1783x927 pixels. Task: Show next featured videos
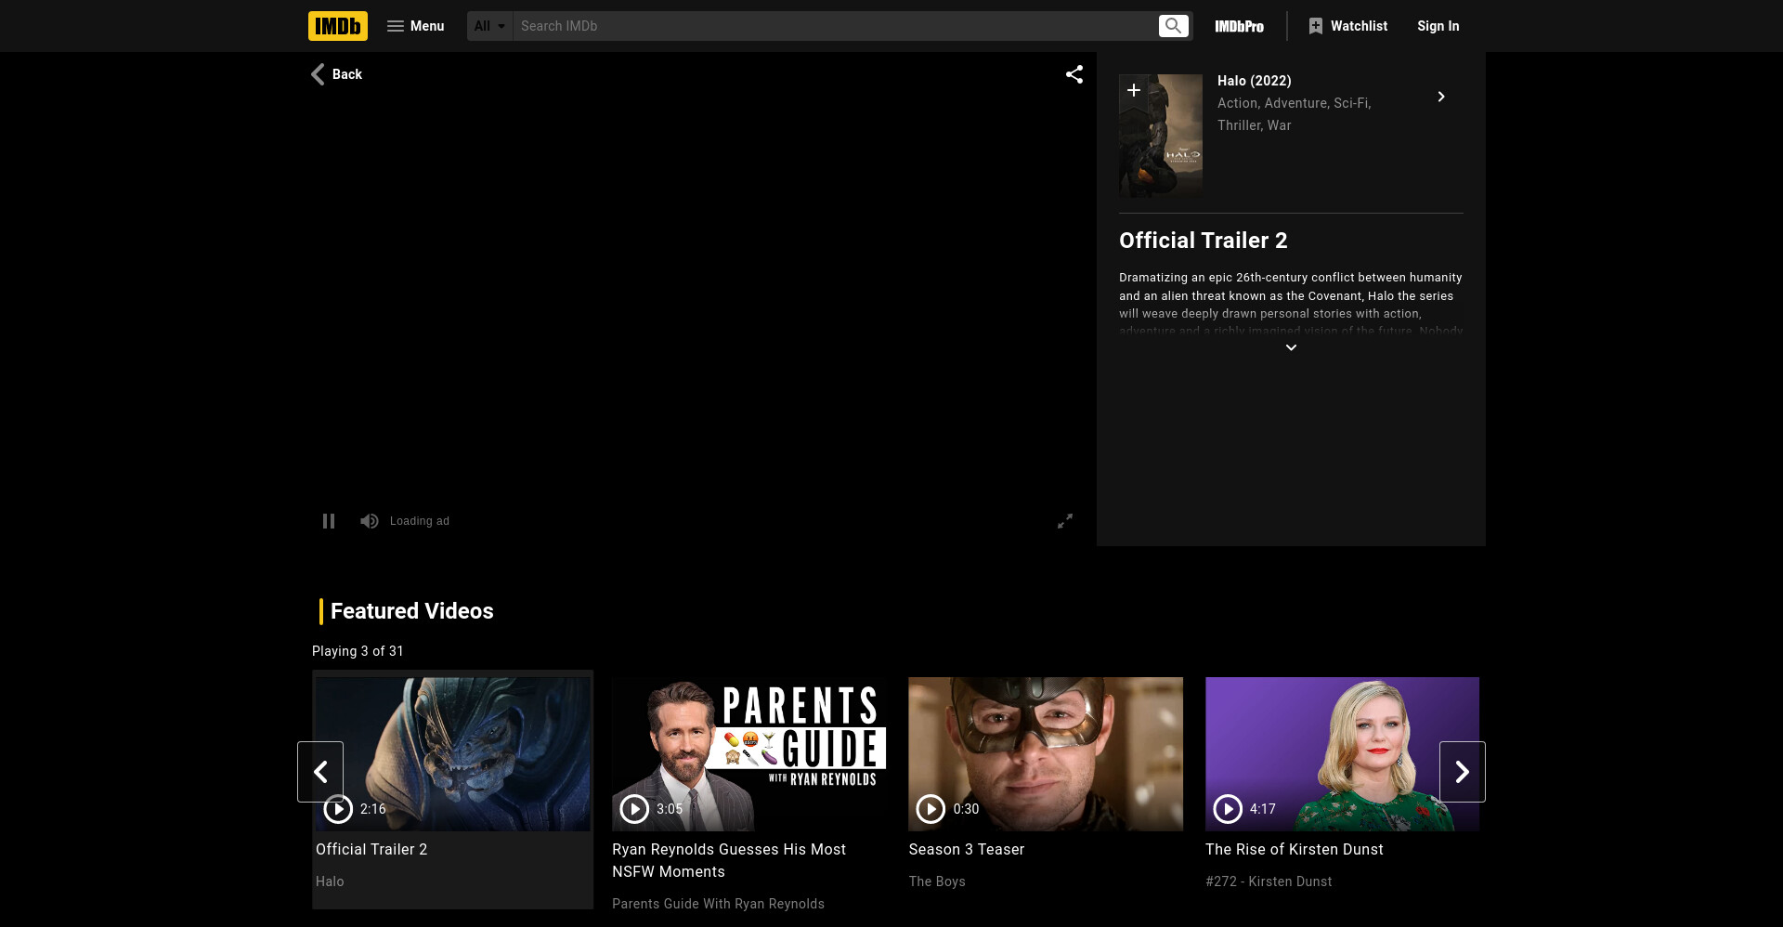tap(1463, 772)
